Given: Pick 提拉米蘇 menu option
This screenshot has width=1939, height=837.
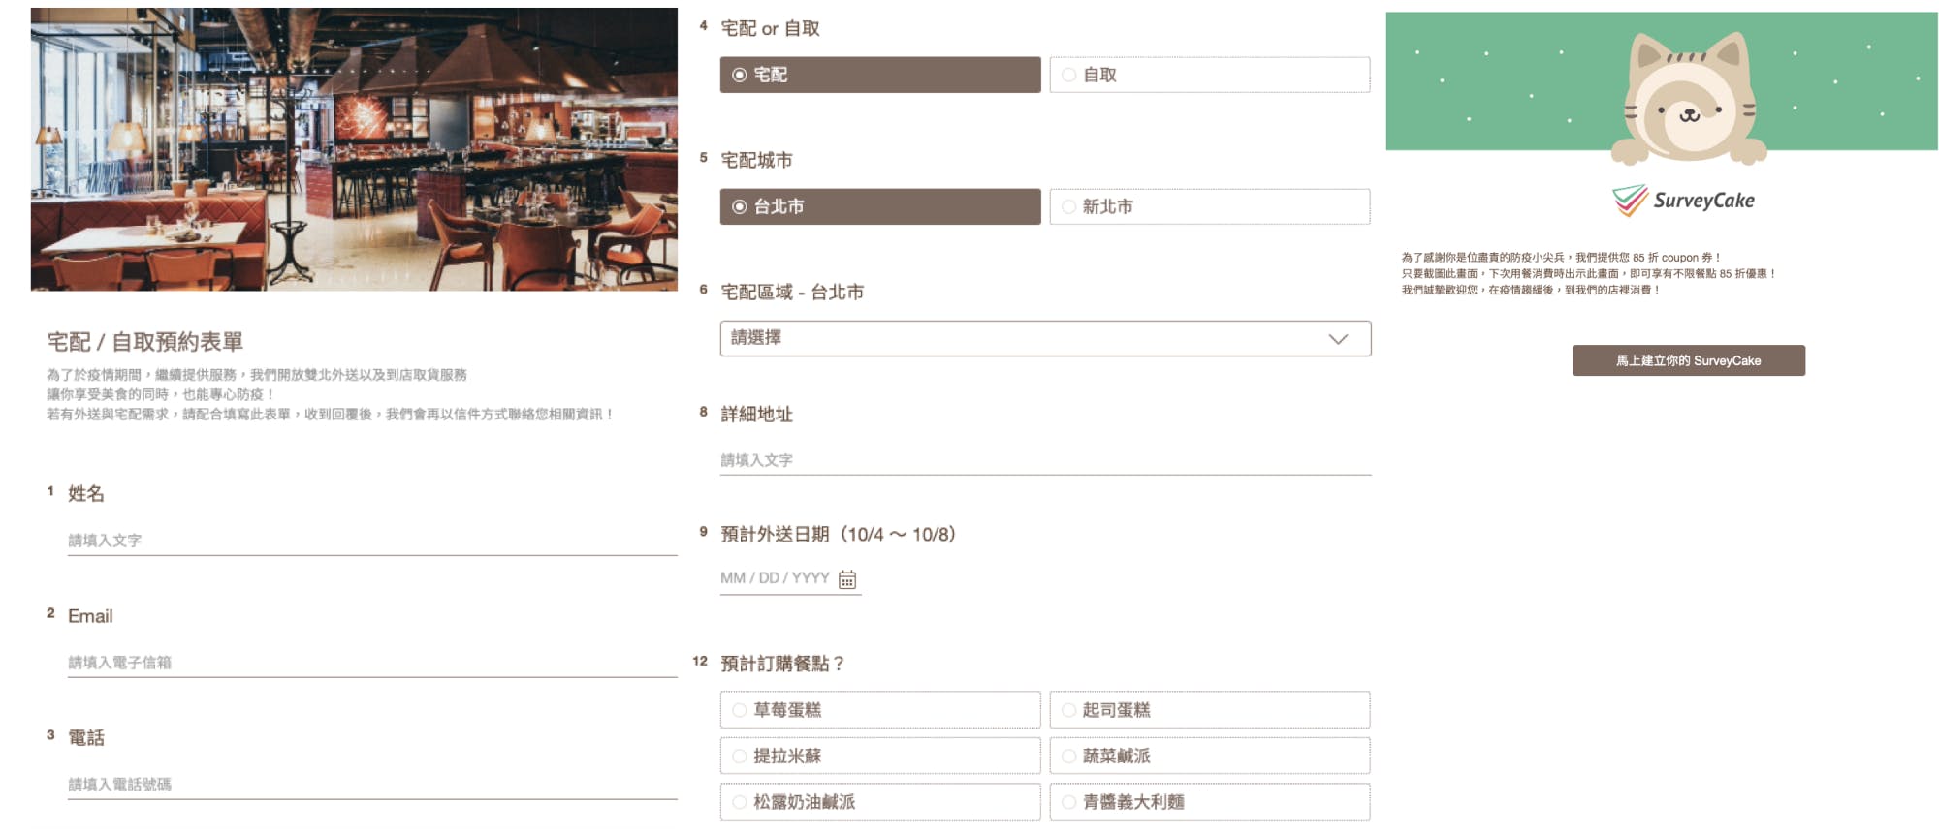Looking at the screenshot, I should point(880,756).
